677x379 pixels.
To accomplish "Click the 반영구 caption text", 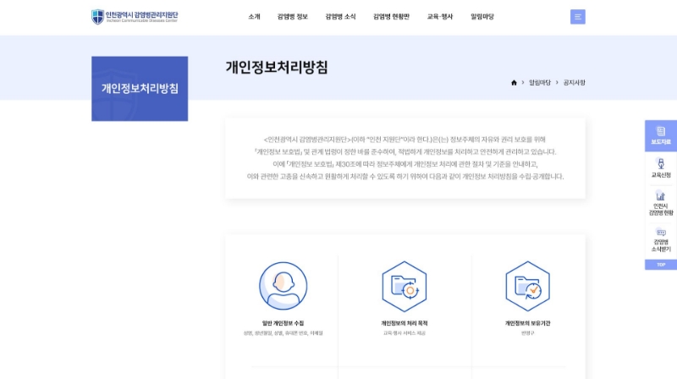I will 527,332.
